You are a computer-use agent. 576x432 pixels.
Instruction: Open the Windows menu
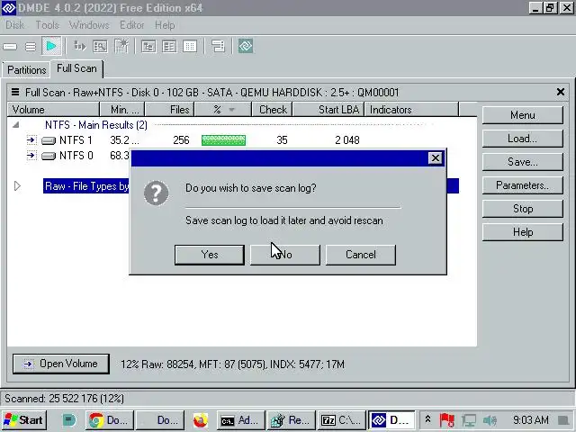(89, 25)
